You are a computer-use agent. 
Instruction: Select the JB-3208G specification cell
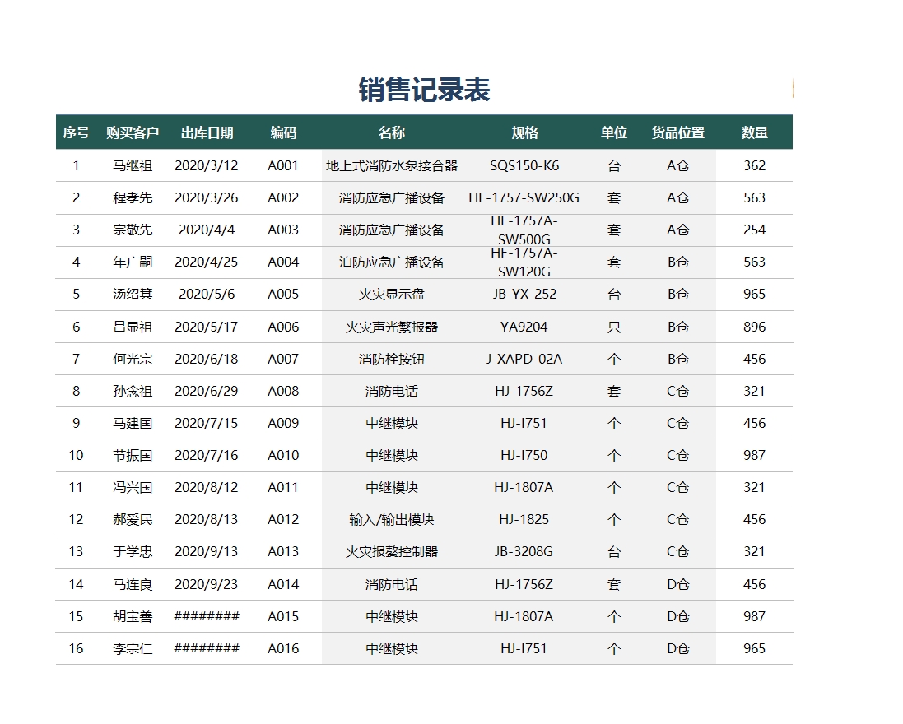pos(524,551)
